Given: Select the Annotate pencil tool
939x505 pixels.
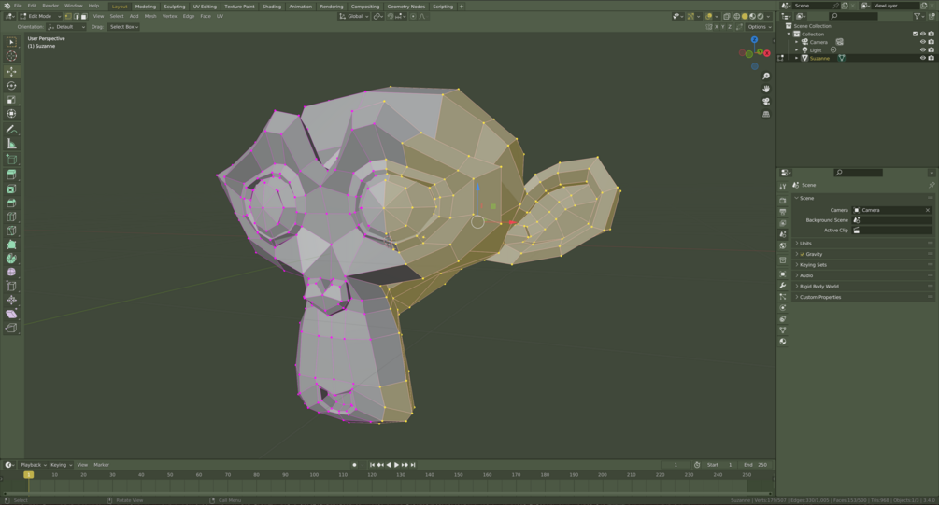Looking at the screenshot, I should (x=11, y=129).
